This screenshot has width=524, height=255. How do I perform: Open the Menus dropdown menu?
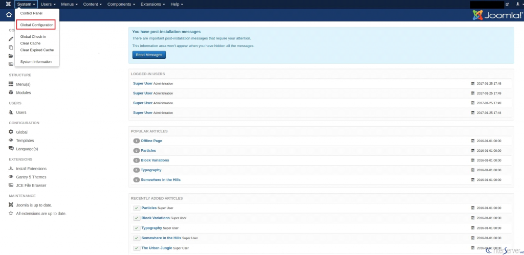[70, 4]
